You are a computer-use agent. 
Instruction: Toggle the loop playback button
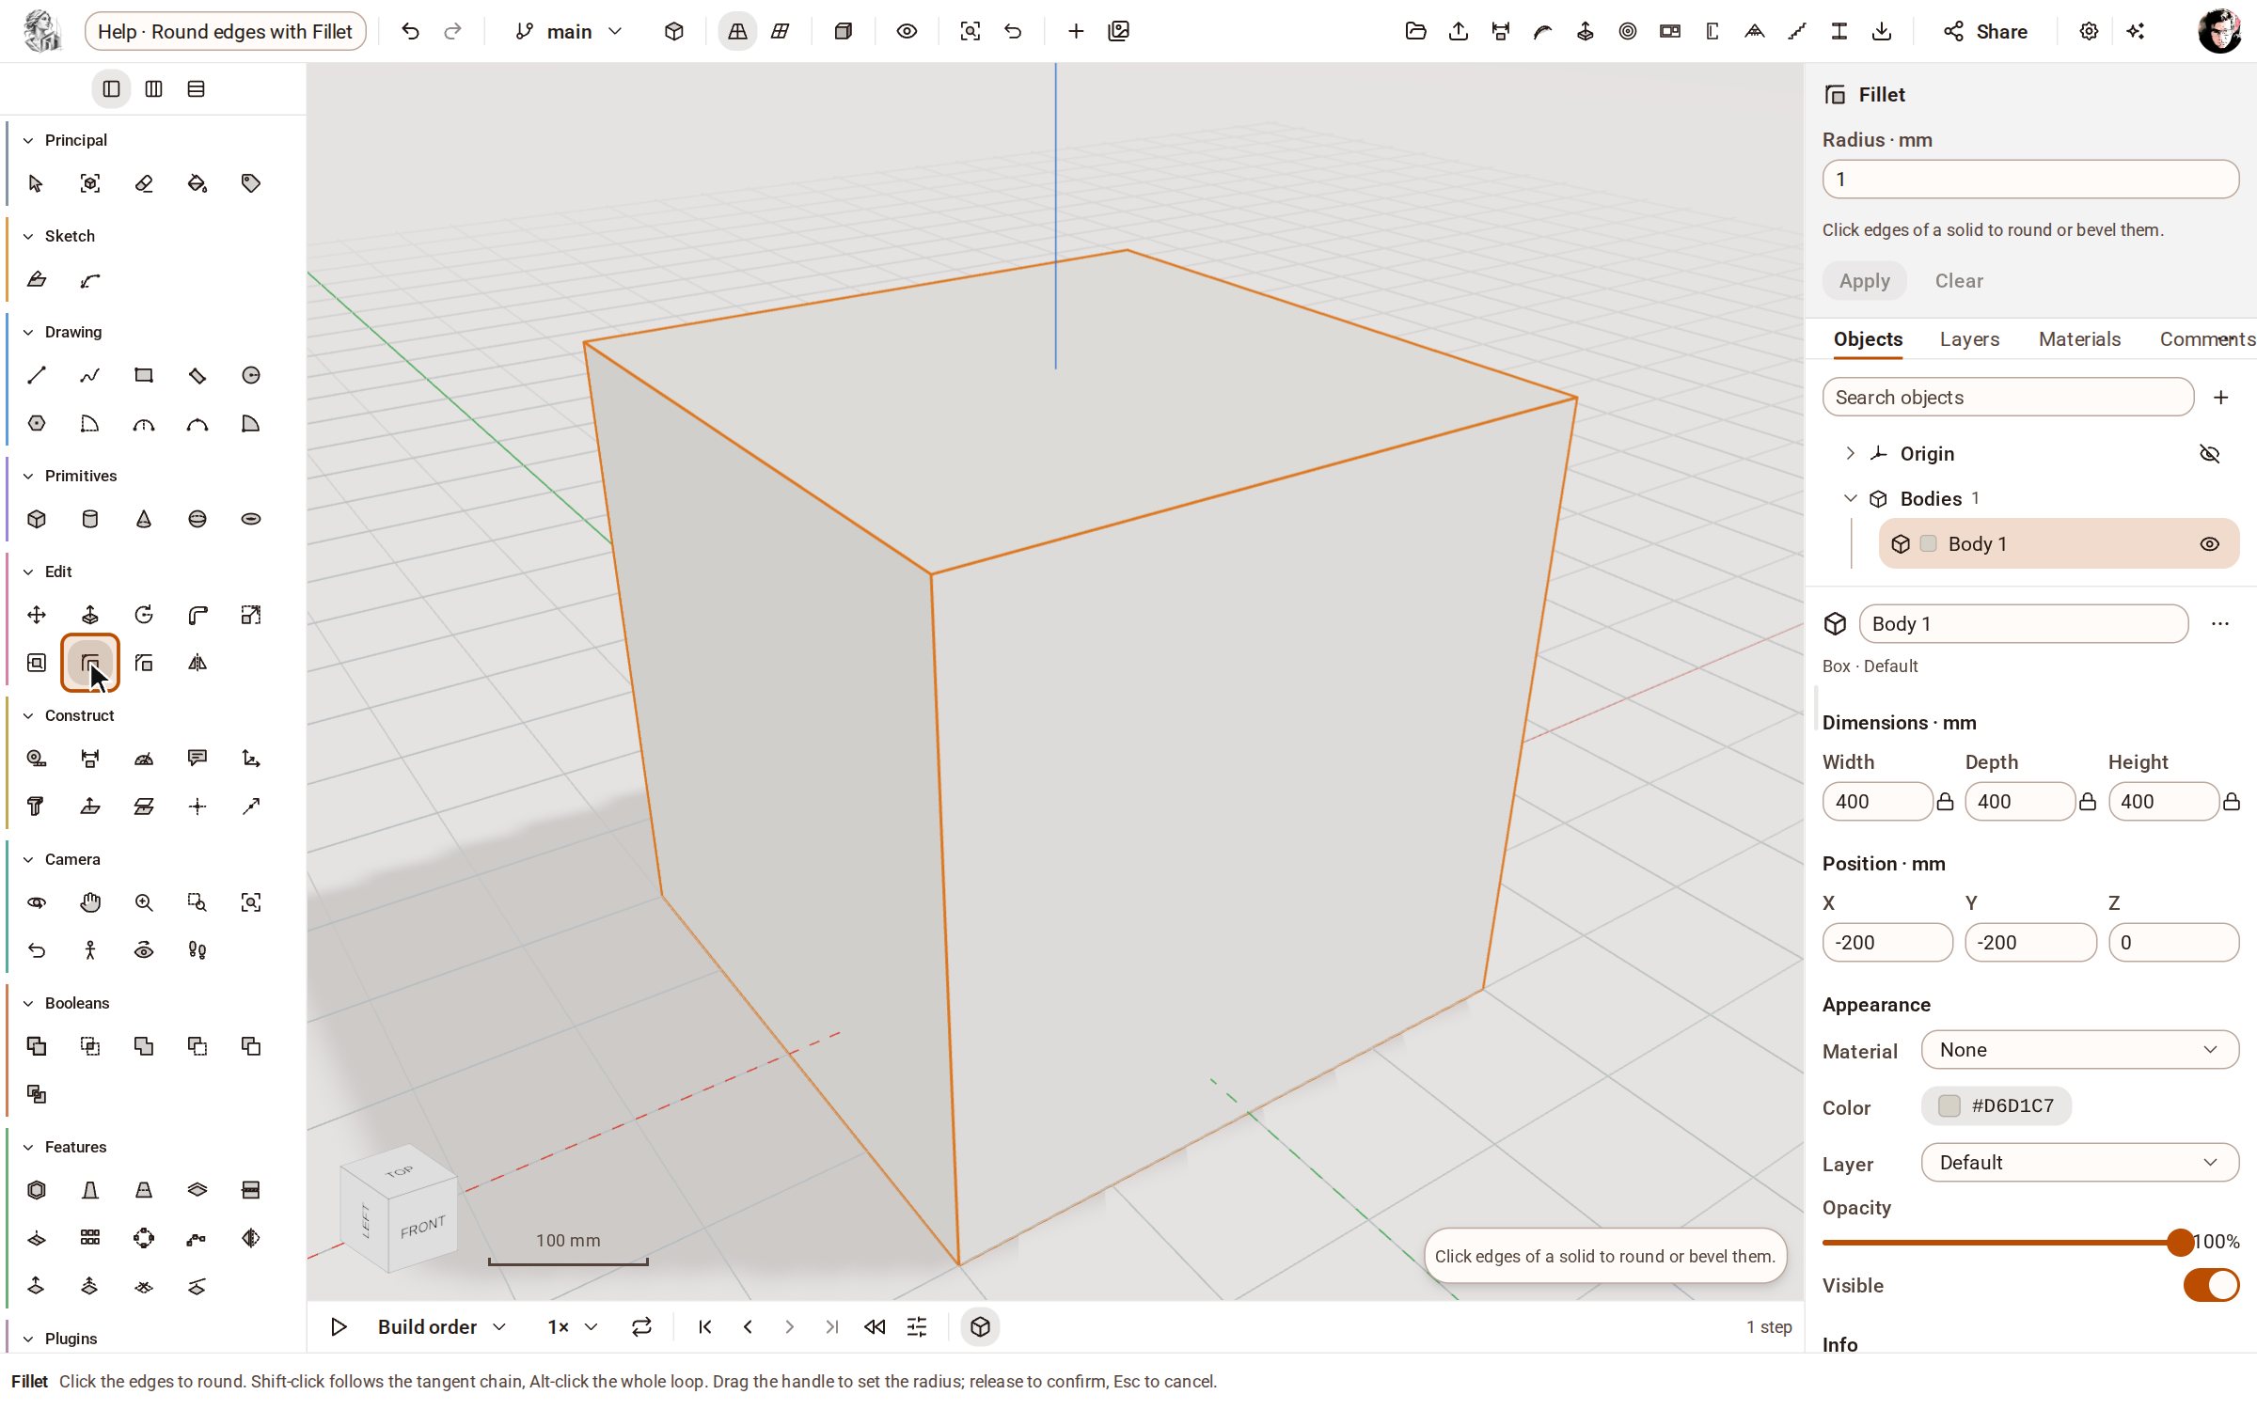(641, 1326)
